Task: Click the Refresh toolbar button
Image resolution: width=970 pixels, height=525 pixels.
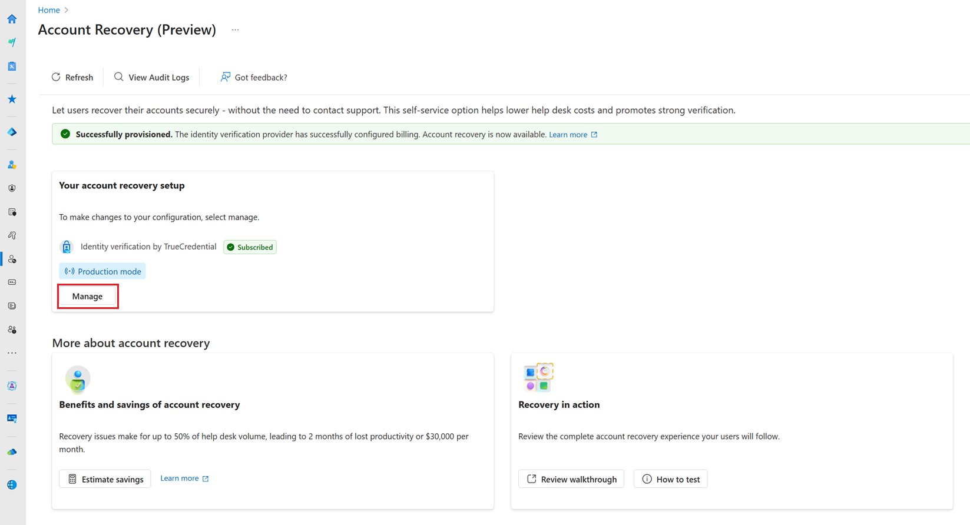Action: [72, 77]
